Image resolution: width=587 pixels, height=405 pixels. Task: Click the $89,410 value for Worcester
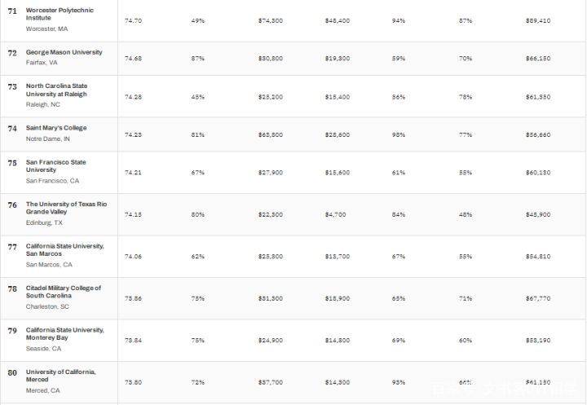coord(538,20)
